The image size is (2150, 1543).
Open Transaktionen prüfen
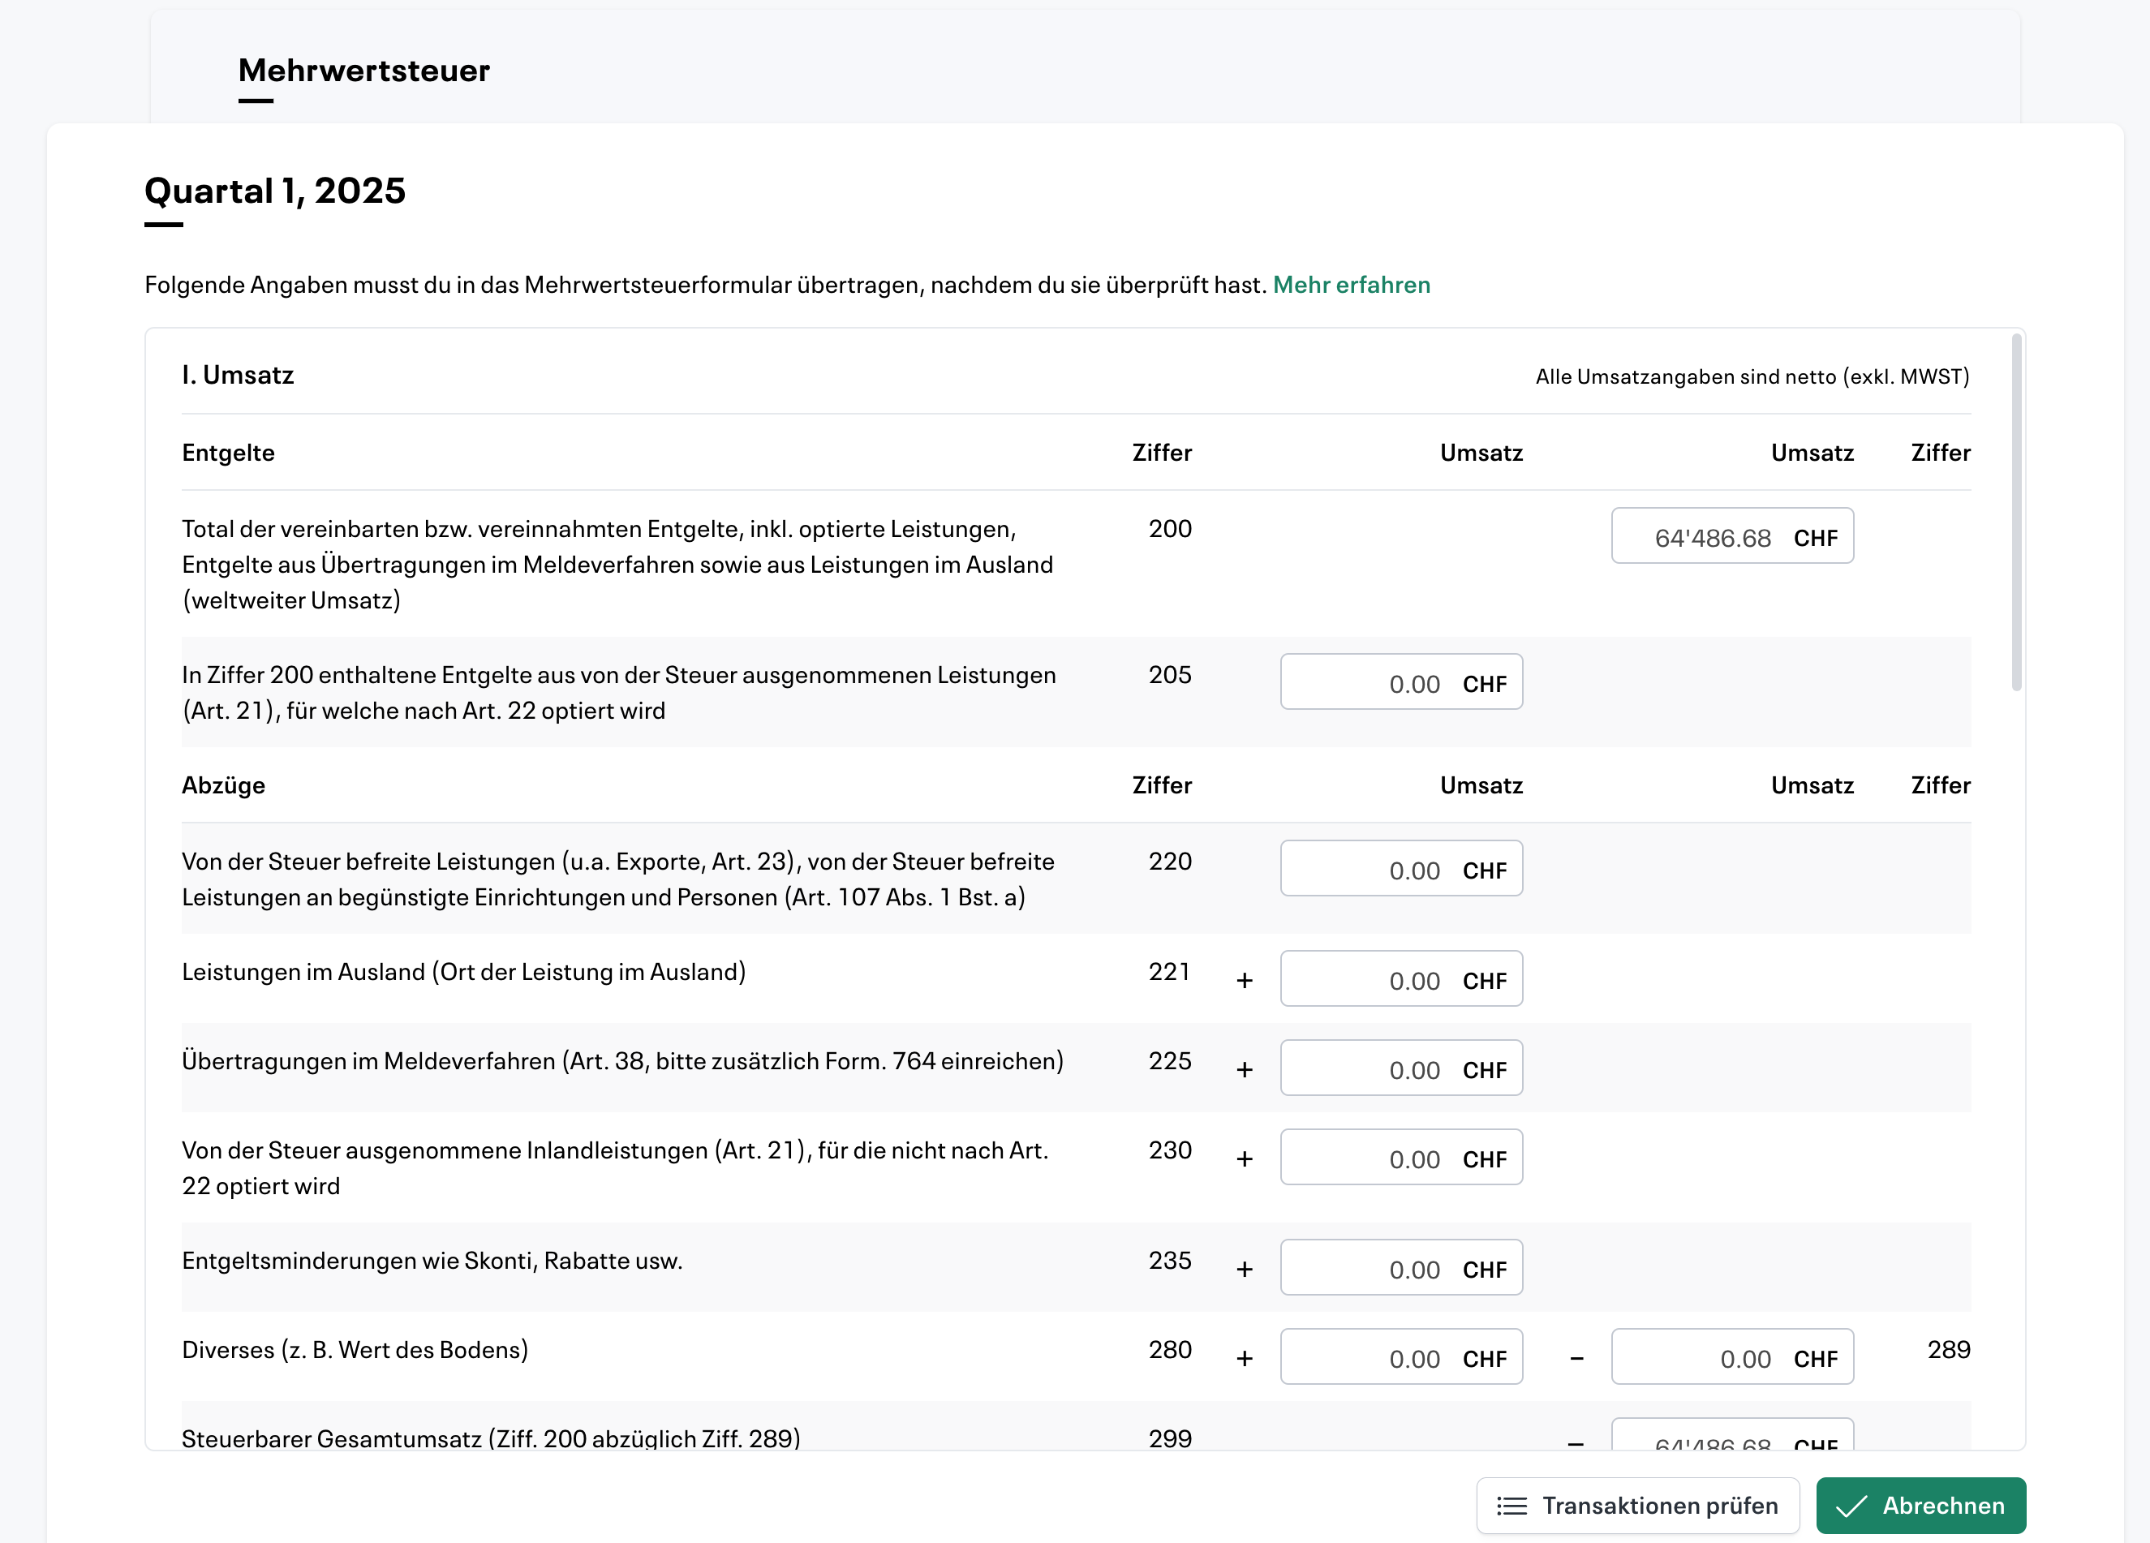tap(1637, 1505)
